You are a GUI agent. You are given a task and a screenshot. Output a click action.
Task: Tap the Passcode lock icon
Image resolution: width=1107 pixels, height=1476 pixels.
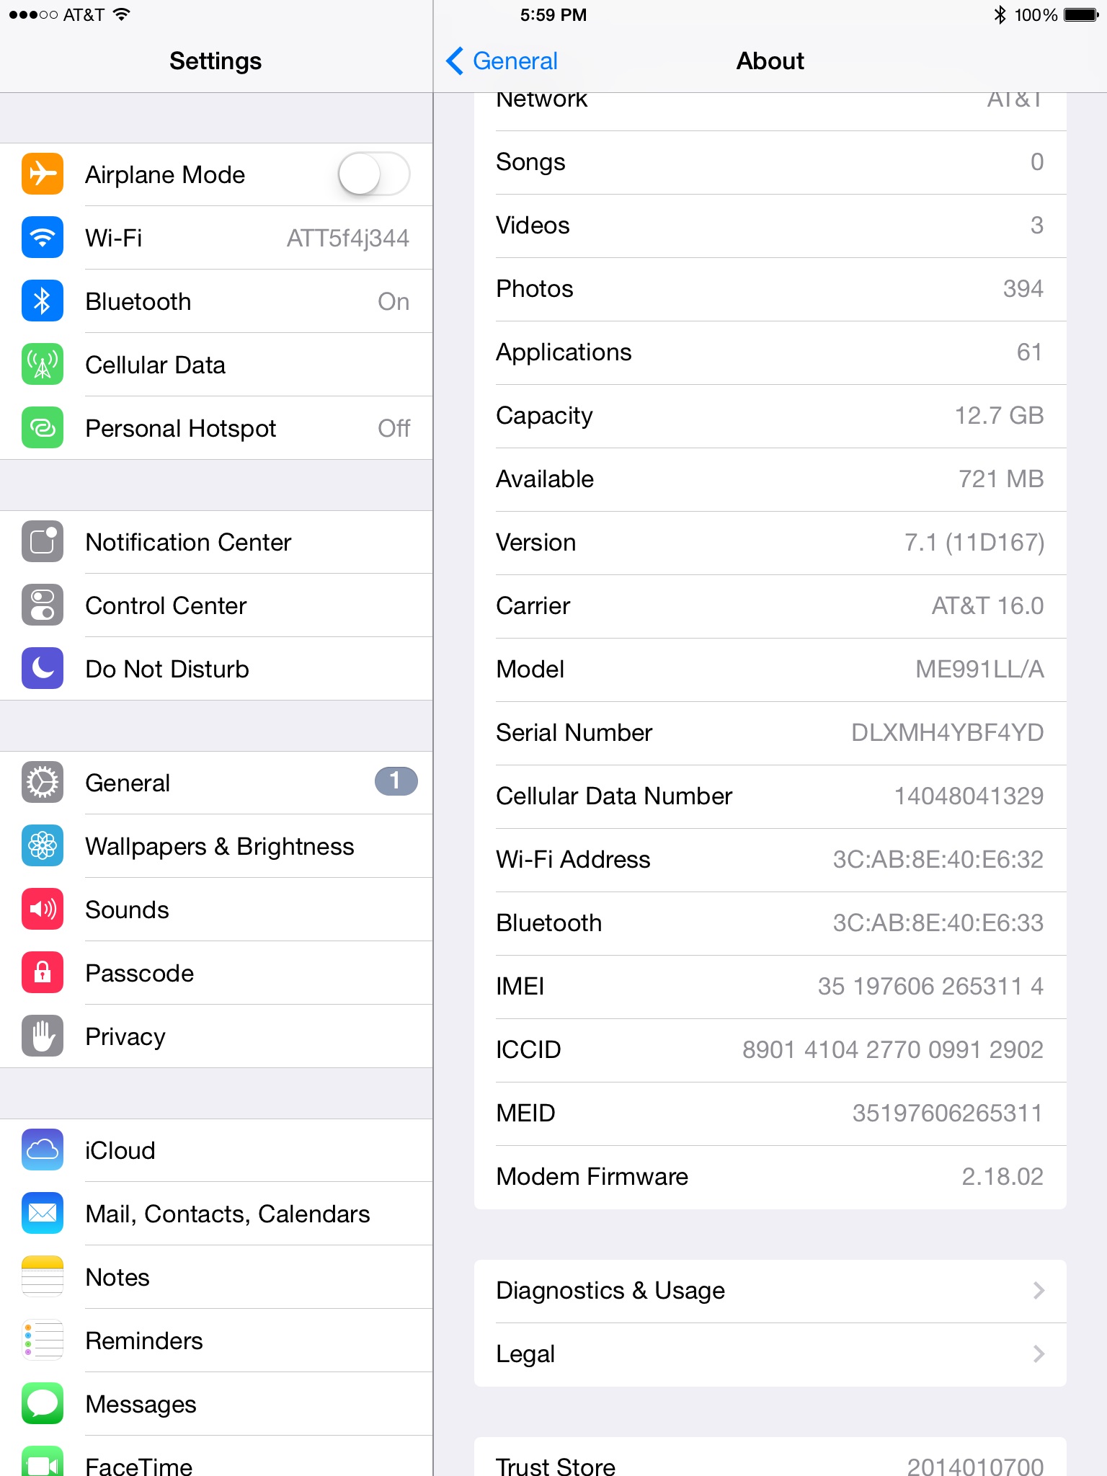[x=43, y=972]
